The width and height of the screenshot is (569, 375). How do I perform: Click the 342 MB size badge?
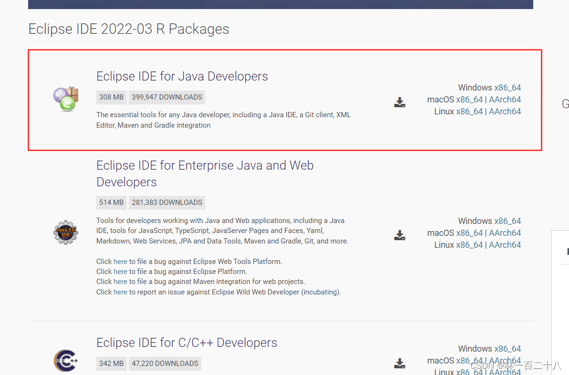(112, 364)
